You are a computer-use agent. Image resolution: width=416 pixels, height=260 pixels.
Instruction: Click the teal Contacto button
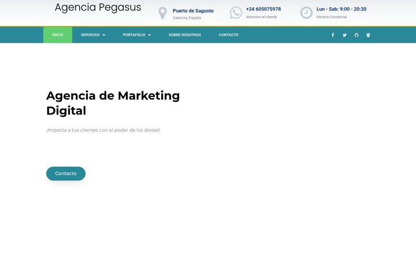pyautogui.click(x=66, y=173)
